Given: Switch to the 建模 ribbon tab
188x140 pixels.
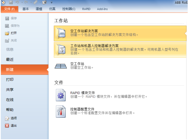Looking at the screenshot, I should tap(39, 9).
